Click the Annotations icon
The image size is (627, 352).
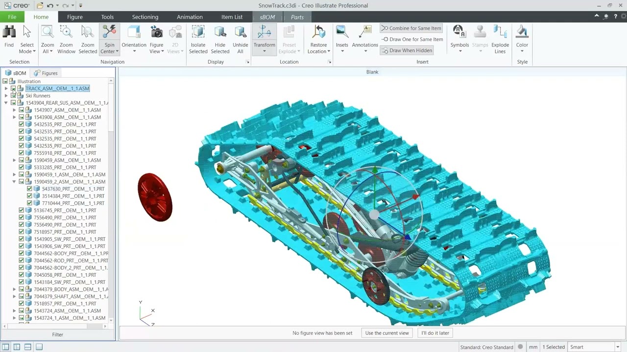tap(365, 32)
